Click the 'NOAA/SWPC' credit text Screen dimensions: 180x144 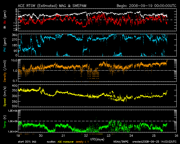121,142
